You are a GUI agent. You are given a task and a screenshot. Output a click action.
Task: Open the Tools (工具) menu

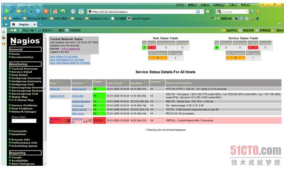point(233,5)
